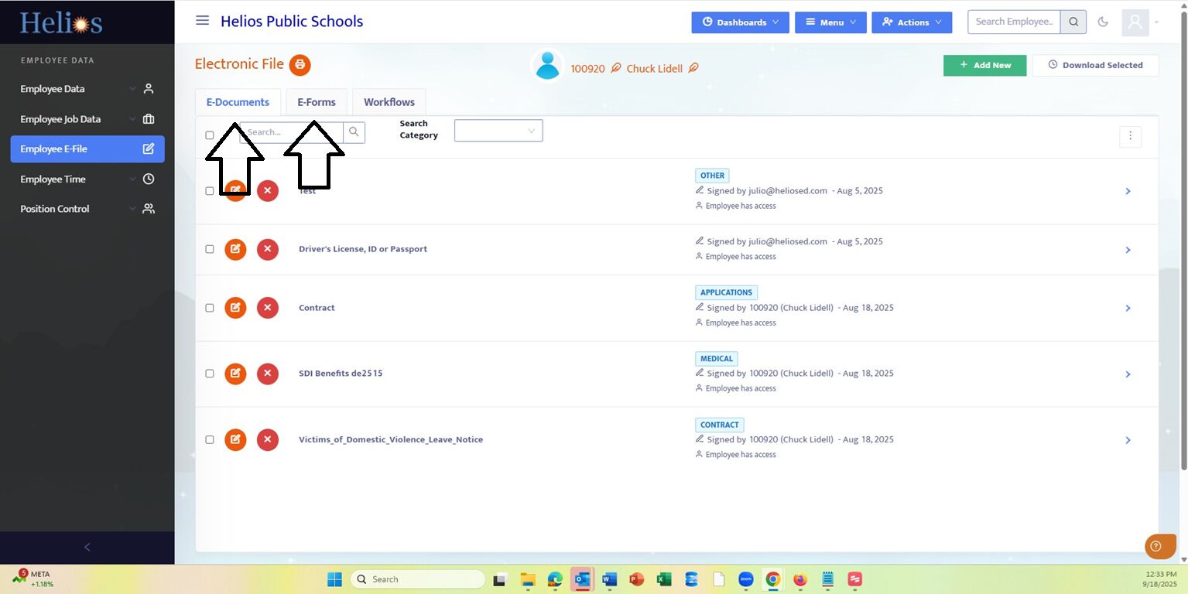1188x594 pixels.
Task: Open Outlook from the taskbar
Action: tap(582, 579)
